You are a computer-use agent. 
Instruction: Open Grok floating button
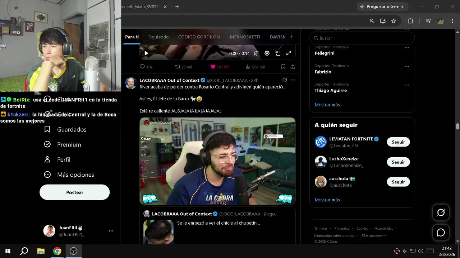coord(441,212)
